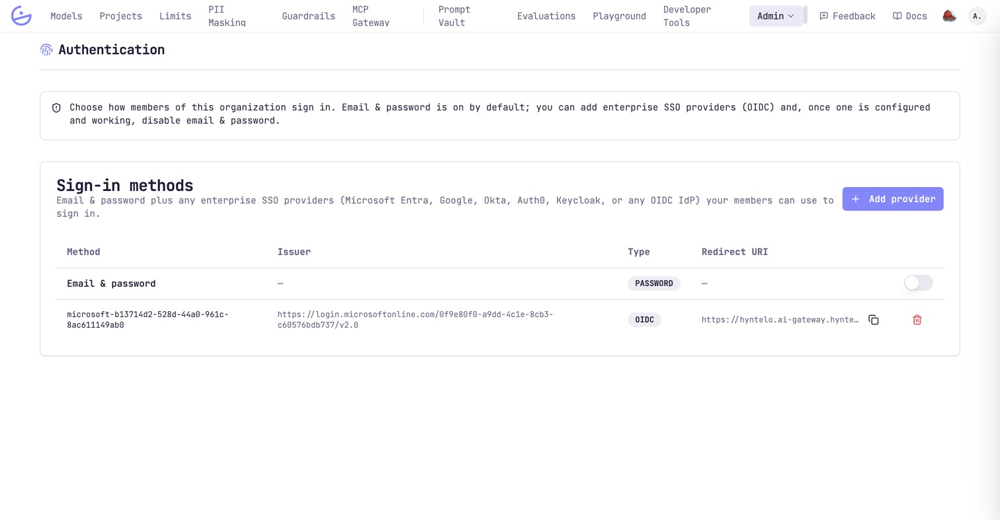Click the Method column header
The height and width of the screenshot is (520, 1000).
tap(83, 252)
